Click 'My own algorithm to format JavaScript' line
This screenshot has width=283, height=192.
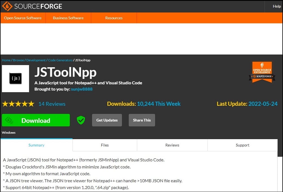click(47, 174)
